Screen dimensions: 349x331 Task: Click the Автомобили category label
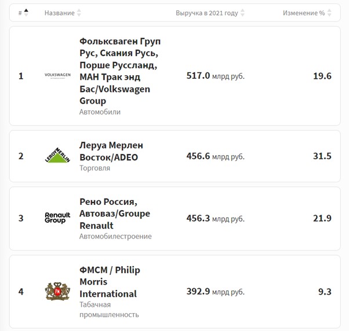(100, 112)
